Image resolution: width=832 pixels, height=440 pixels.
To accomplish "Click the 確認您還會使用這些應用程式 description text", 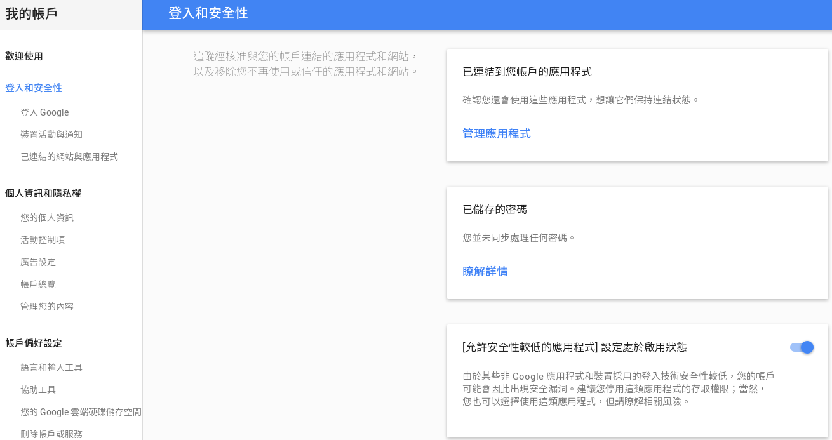I will [x=580, y=100].
